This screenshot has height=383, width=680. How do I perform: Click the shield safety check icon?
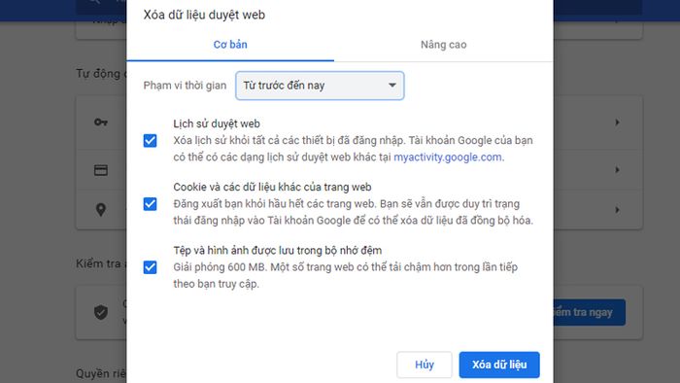[101, 312]
